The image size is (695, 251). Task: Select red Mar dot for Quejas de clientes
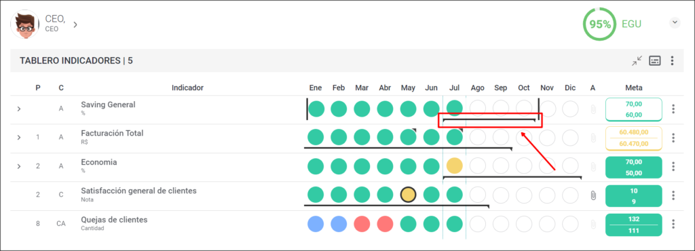coord(362,224)
